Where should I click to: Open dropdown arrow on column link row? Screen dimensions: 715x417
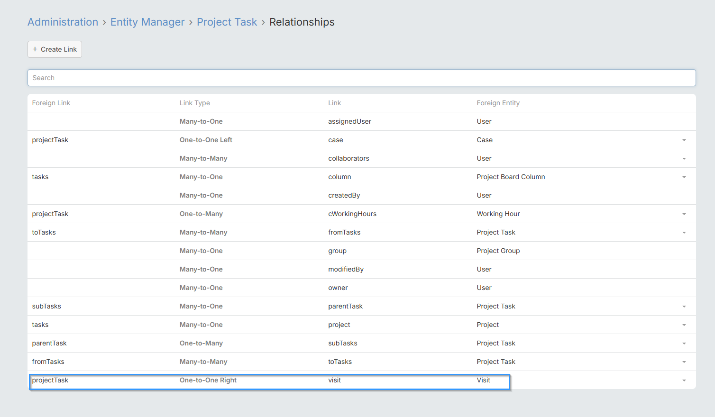coord(684,177)
